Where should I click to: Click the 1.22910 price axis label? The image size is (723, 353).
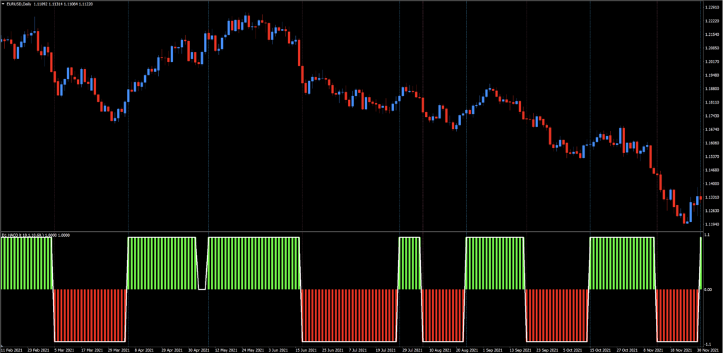(711, 8)
